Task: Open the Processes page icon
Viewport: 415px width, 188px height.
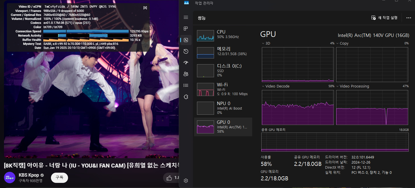Action: [186, 29]
